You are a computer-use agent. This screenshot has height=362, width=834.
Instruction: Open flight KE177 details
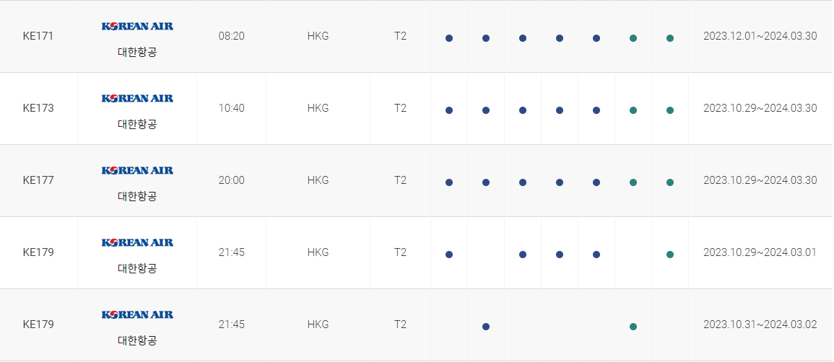pos(38,180)
